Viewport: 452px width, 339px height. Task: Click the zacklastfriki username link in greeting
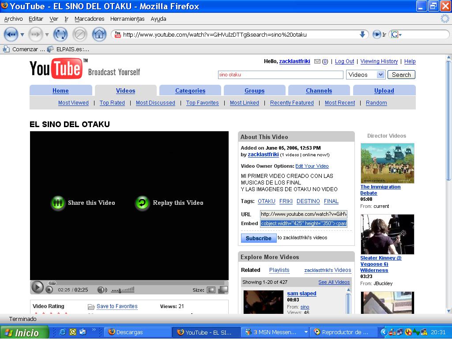pyautogui.click(x=294, y=61)
